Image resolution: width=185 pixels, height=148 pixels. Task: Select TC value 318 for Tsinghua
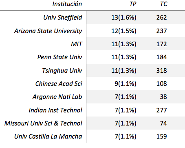[161, 70]
